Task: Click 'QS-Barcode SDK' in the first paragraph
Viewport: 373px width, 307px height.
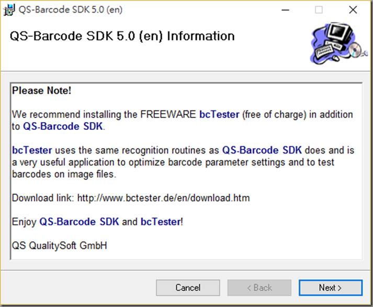Action: pyautogui.click(x=63, y=126)
